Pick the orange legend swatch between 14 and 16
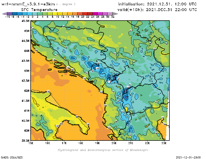This screenshot has width=206, height=159. (70, 14)
